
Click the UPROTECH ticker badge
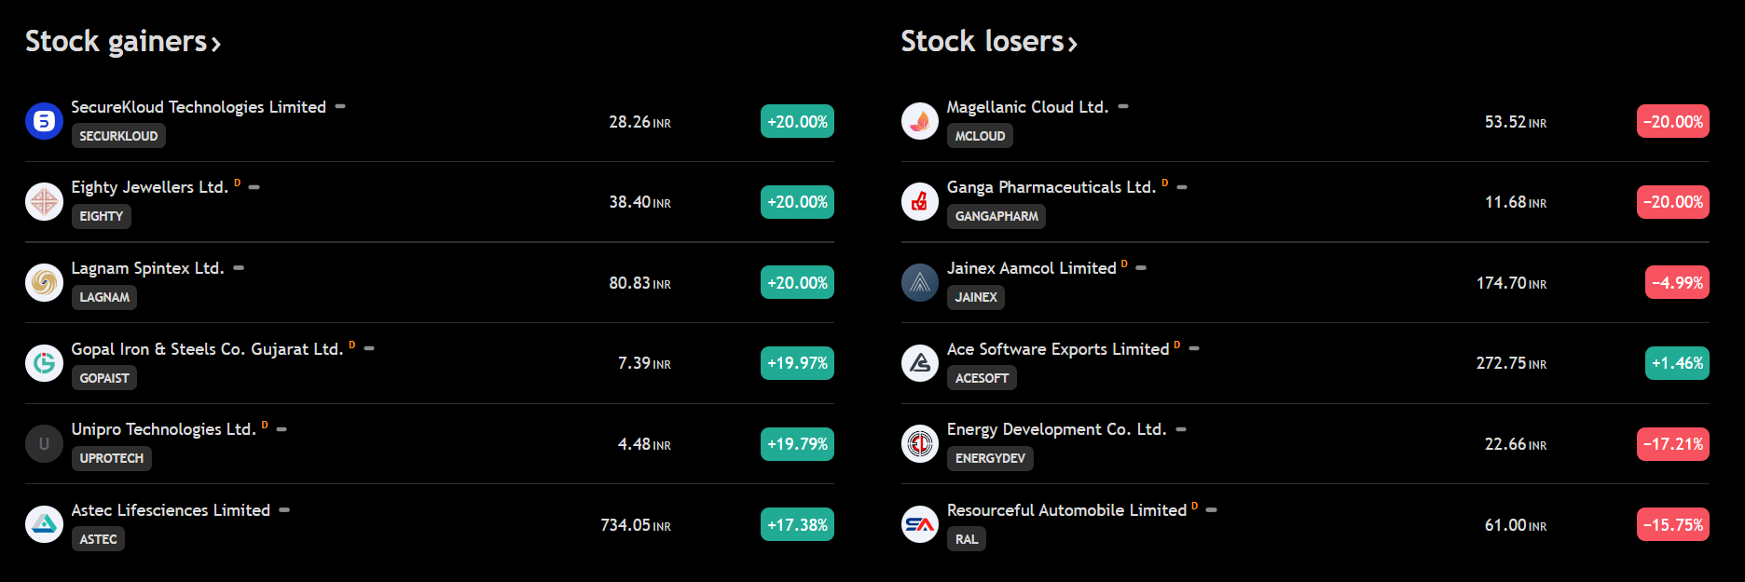coord(112,458)
